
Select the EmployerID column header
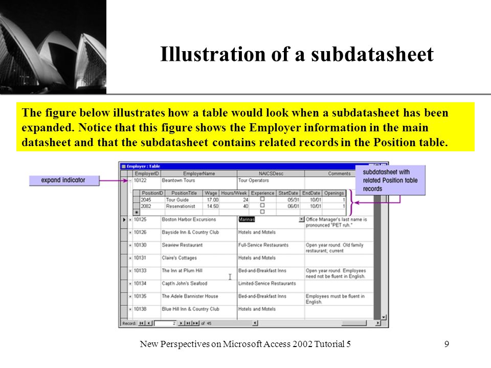click(147, 173)
